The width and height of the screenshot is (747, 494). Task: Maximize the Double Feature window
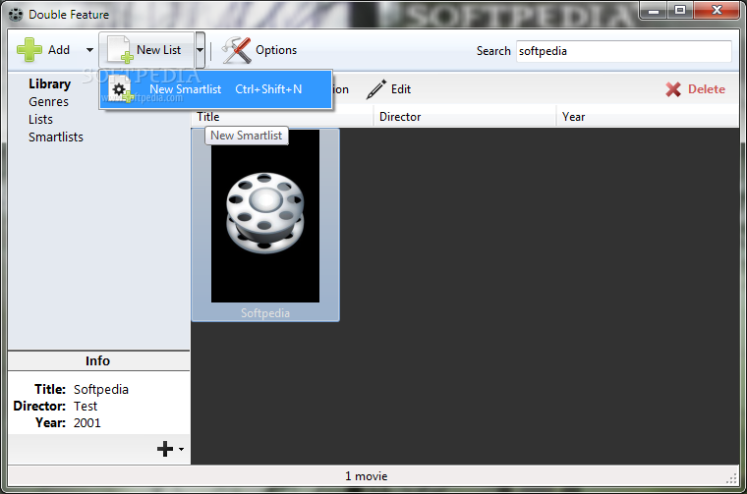pos(680,11)
